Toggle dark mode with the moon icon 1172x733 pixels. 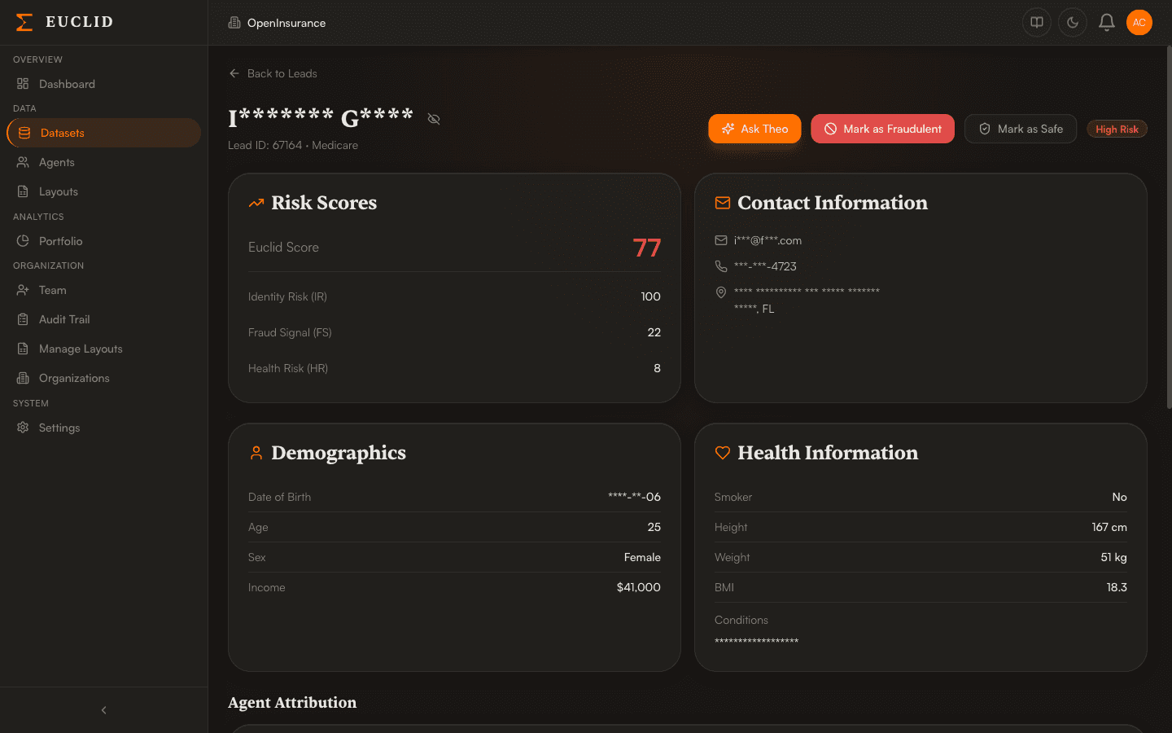pyautogui.click(x=1073, y=23)
